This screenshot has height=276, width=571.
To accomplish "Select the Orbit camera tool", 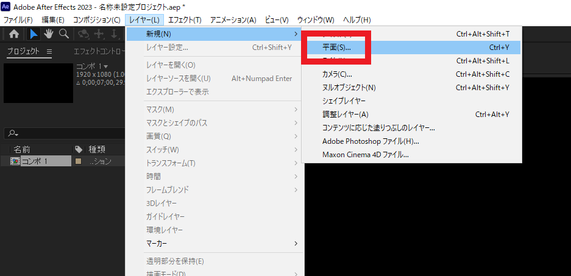I will pos(83,34).
